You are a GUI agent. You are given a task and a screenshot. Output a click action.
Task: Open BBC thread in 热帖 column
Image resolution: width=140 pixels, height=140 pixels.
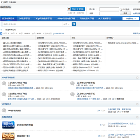point(87,58)
